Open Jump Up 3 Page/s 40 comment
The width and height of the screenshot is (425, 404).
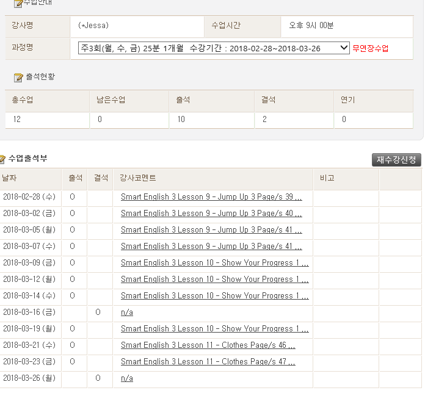tap(211, 214)
